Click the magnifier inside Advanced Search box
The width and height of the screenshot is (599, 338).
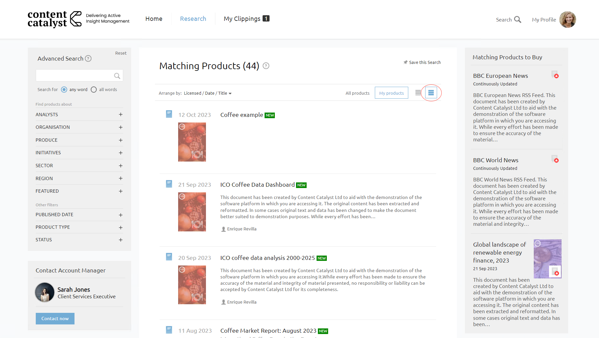117,76
